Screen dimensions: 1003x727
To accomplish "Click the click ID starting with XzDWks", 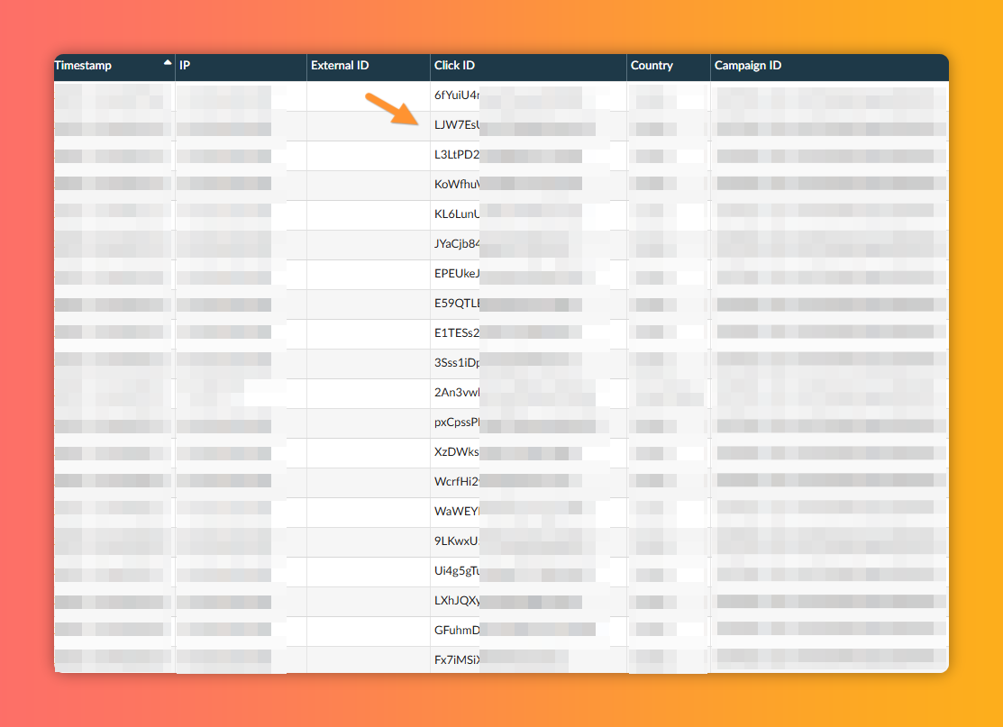I will (x=457, y=451).
